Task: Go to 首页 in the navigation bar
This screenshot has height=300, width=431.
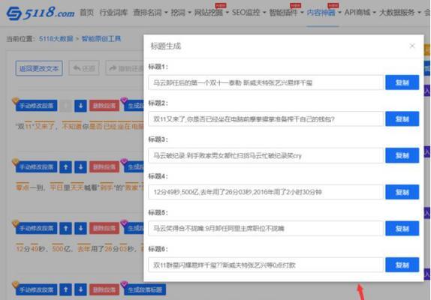Action: (86, 12)
